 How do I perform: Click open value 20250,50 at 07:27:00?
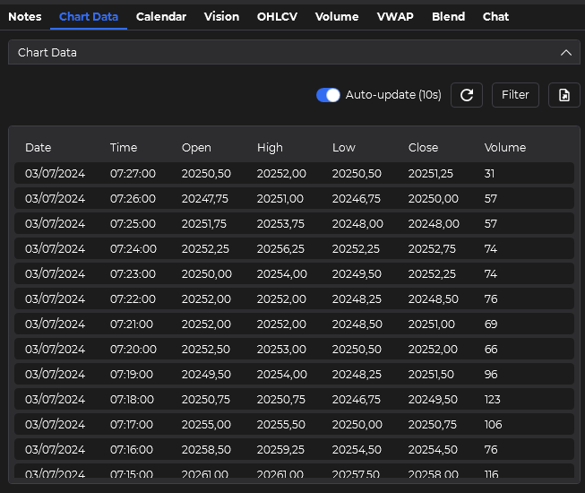pos(206,174)
